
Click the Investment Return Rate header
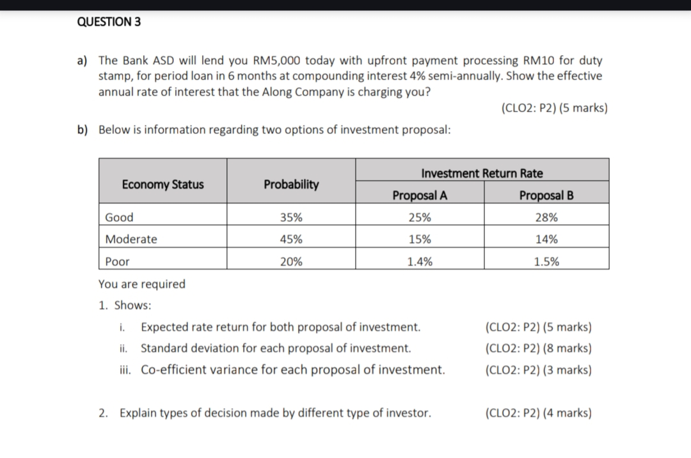click(482, 173)
